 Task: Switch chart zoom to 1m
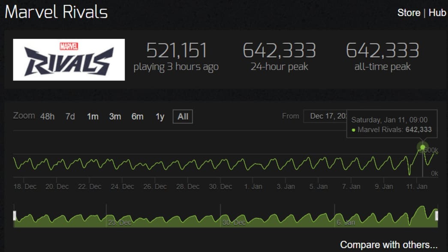click(x=93, y=117)
